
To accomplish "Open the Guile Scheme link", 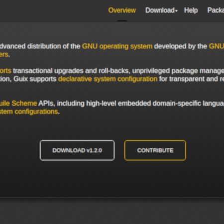I will coord(18,104).
